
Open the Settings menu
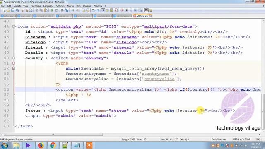(60, 6)
